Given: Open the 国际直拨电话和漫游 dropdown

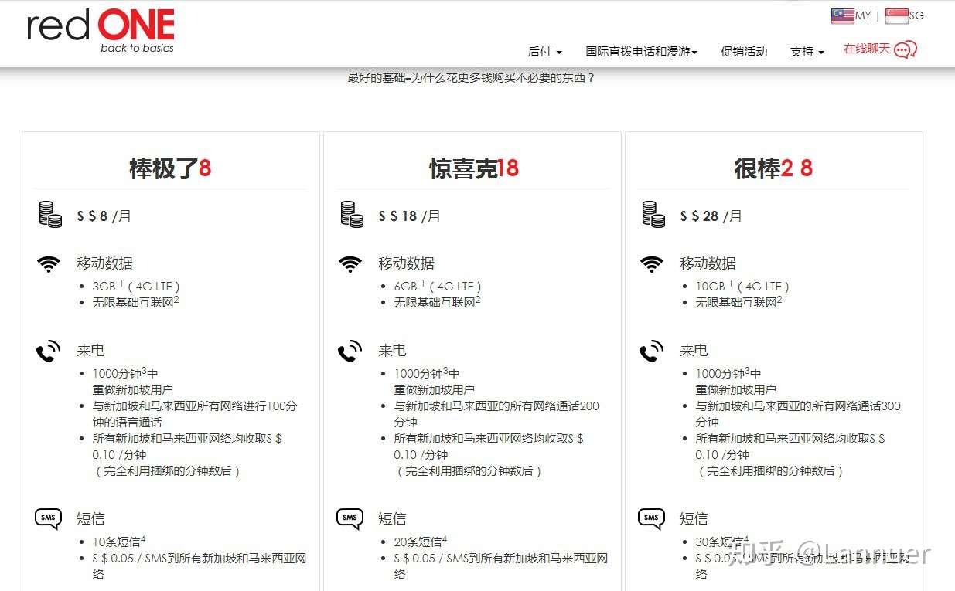Looking at the screenshot, I should point(642,51).
